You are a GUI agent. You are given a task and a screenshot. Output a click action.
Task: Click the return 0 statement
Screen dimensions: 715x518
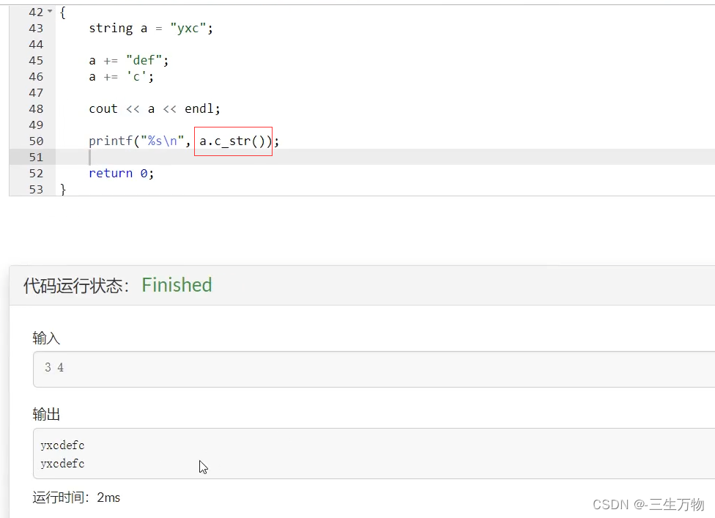click(122, 173)
